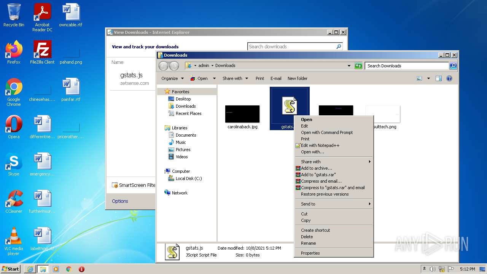Click the Explorer Back arrow button
The image size is (487, 274).
[163, 66]
